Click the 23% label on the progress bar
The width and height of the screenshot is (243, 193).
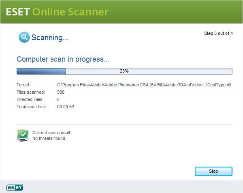(x=124, y=71)
